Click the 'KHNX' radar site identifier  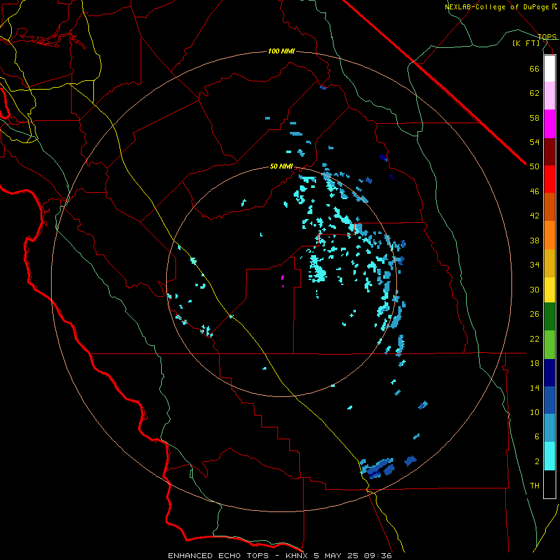coord(297,556)
